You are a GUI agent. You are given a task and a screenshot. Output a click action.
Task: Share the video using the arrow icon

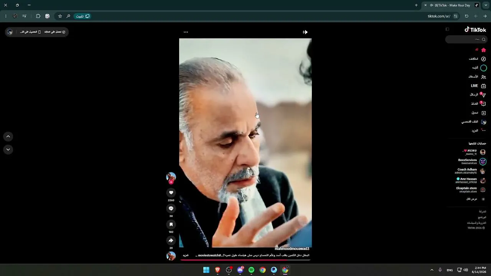[171, 240]
